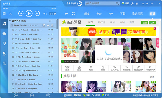This screenshot has height=98, width=162.
Task: Open the 艺人专区 category
Action: (115, 68)
